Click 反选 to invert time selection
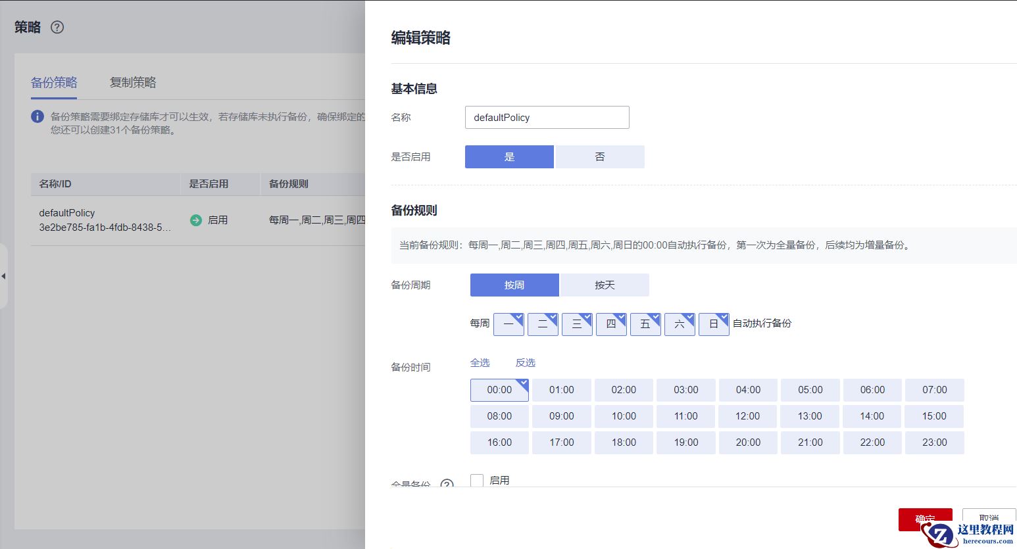 (x=525, y=363)
